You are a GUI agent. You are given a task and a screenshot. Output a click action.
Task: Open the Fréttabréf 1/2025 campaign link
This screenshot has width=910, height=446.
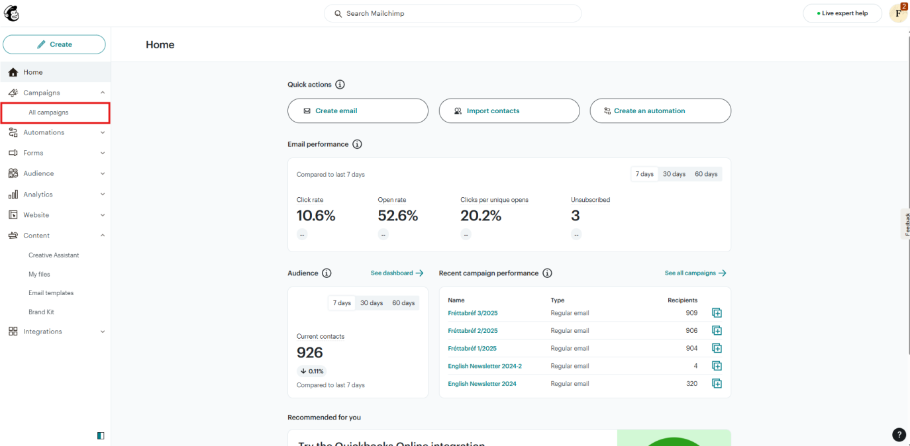coord(472,348)
